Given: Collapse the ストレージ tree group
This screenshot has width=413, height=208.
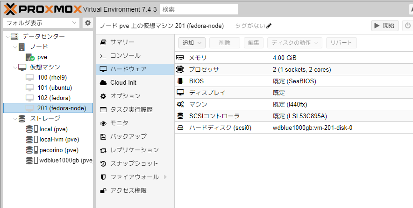Looking at the screenshot, I should tap(15, 119).
